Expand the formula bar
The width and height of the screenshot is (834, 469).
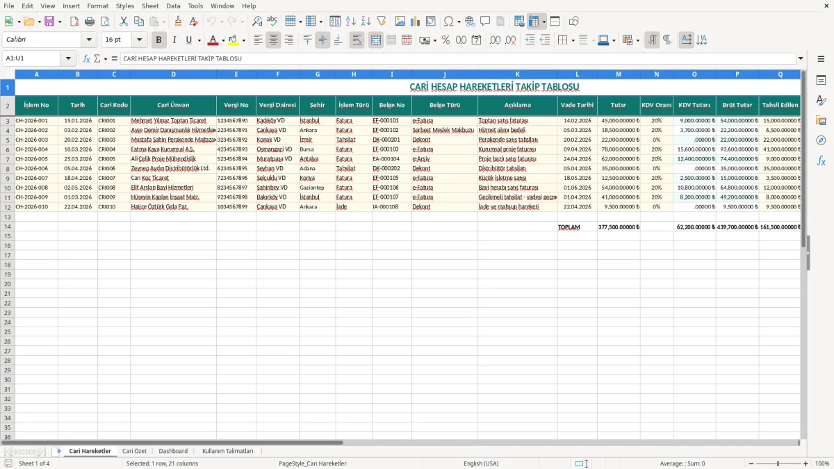[801, 59]
